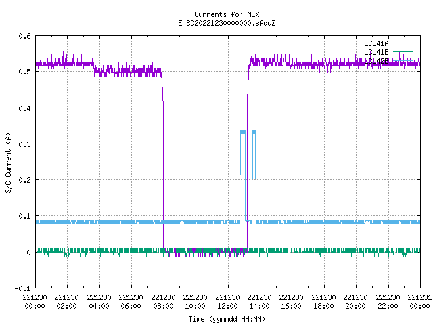This screenshot has height=325, width=433.
Task: Click the second, narrower blue LCL42B pulse top
Action: 254,132
